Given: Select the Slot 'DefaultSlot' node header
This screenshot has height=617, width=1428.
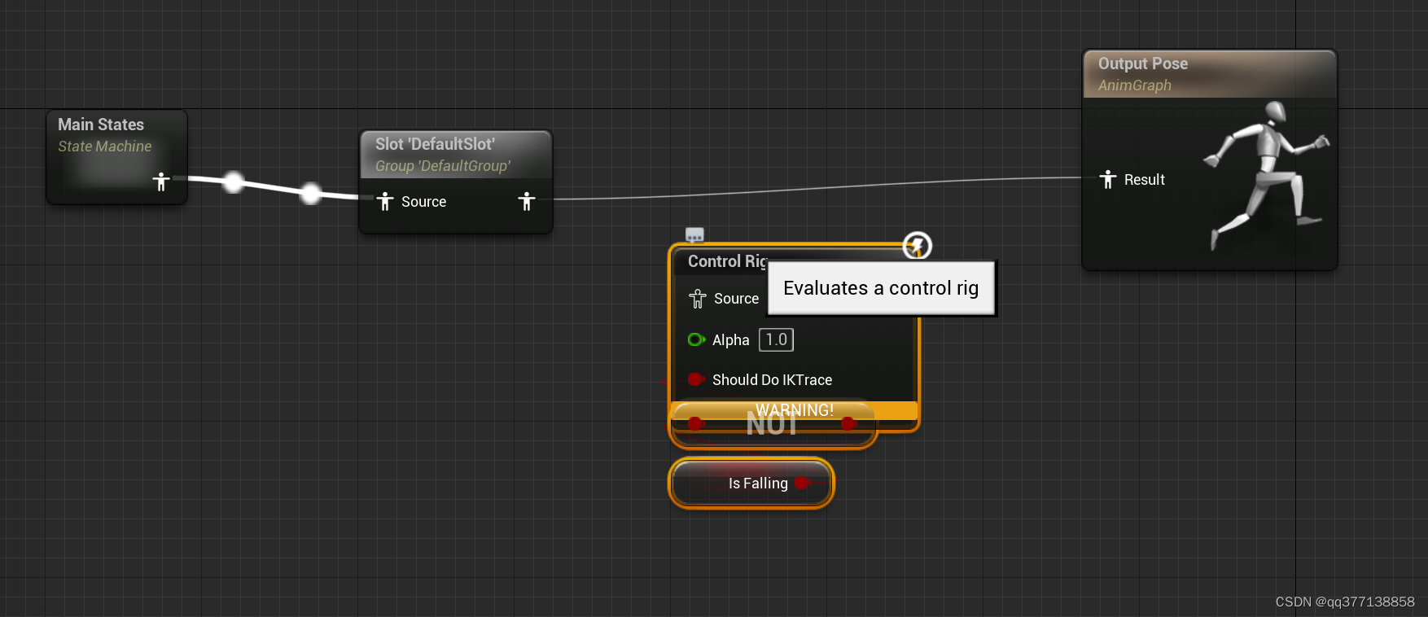Looking at the screenshot, I should [456, 155].
